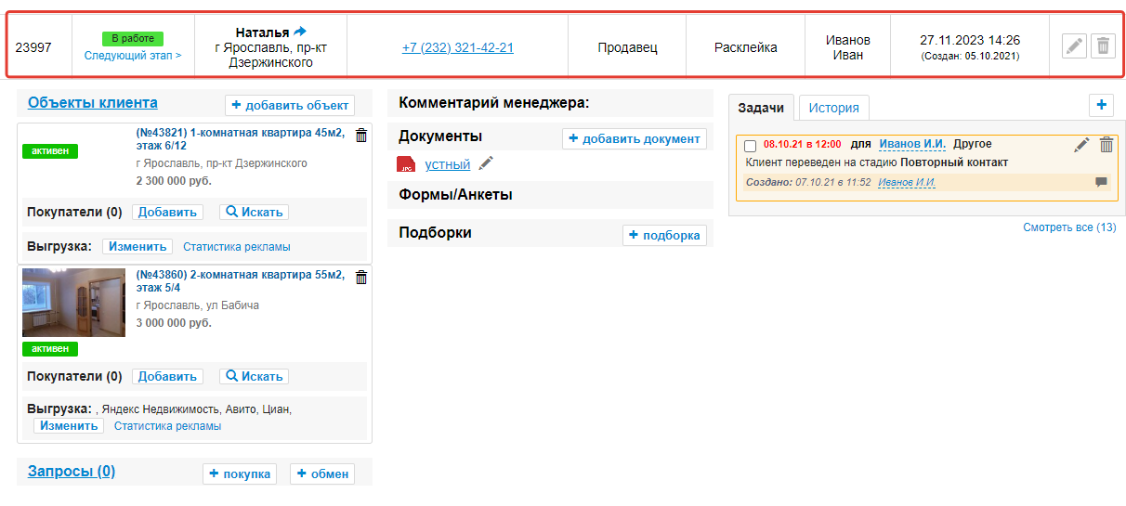Click добавить объект button

289,105
